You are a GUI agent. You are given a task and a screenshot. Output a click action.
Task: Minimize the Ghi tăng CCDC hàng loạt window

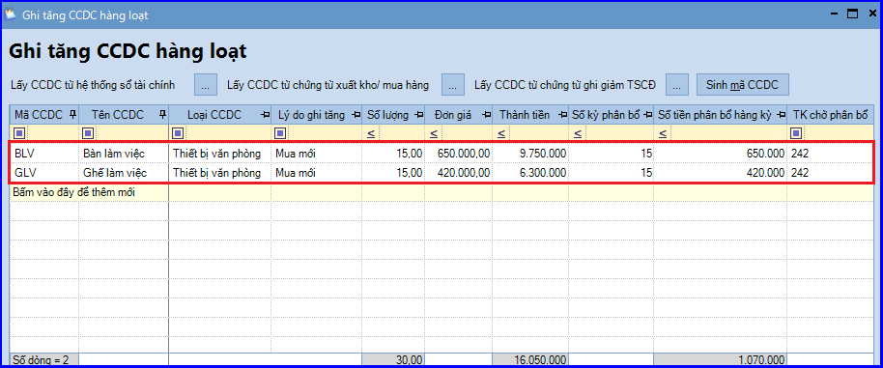(834, 14)
